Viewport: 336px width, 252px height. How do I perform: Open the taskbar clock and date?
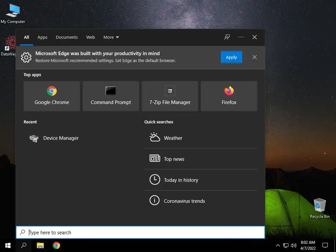tap(308, 245)
